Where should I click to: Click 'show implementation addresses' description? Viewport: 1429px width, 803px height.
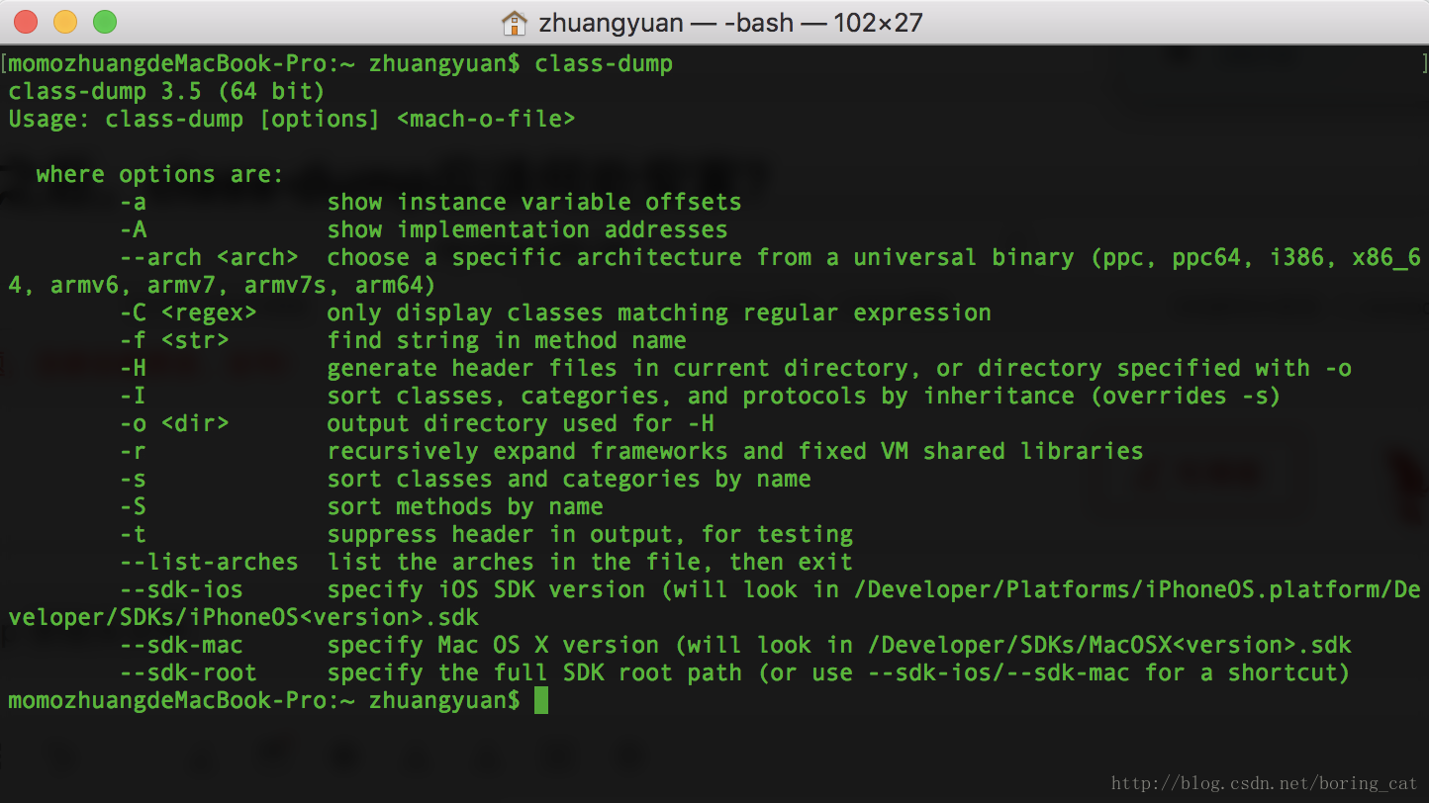point(527,230)
